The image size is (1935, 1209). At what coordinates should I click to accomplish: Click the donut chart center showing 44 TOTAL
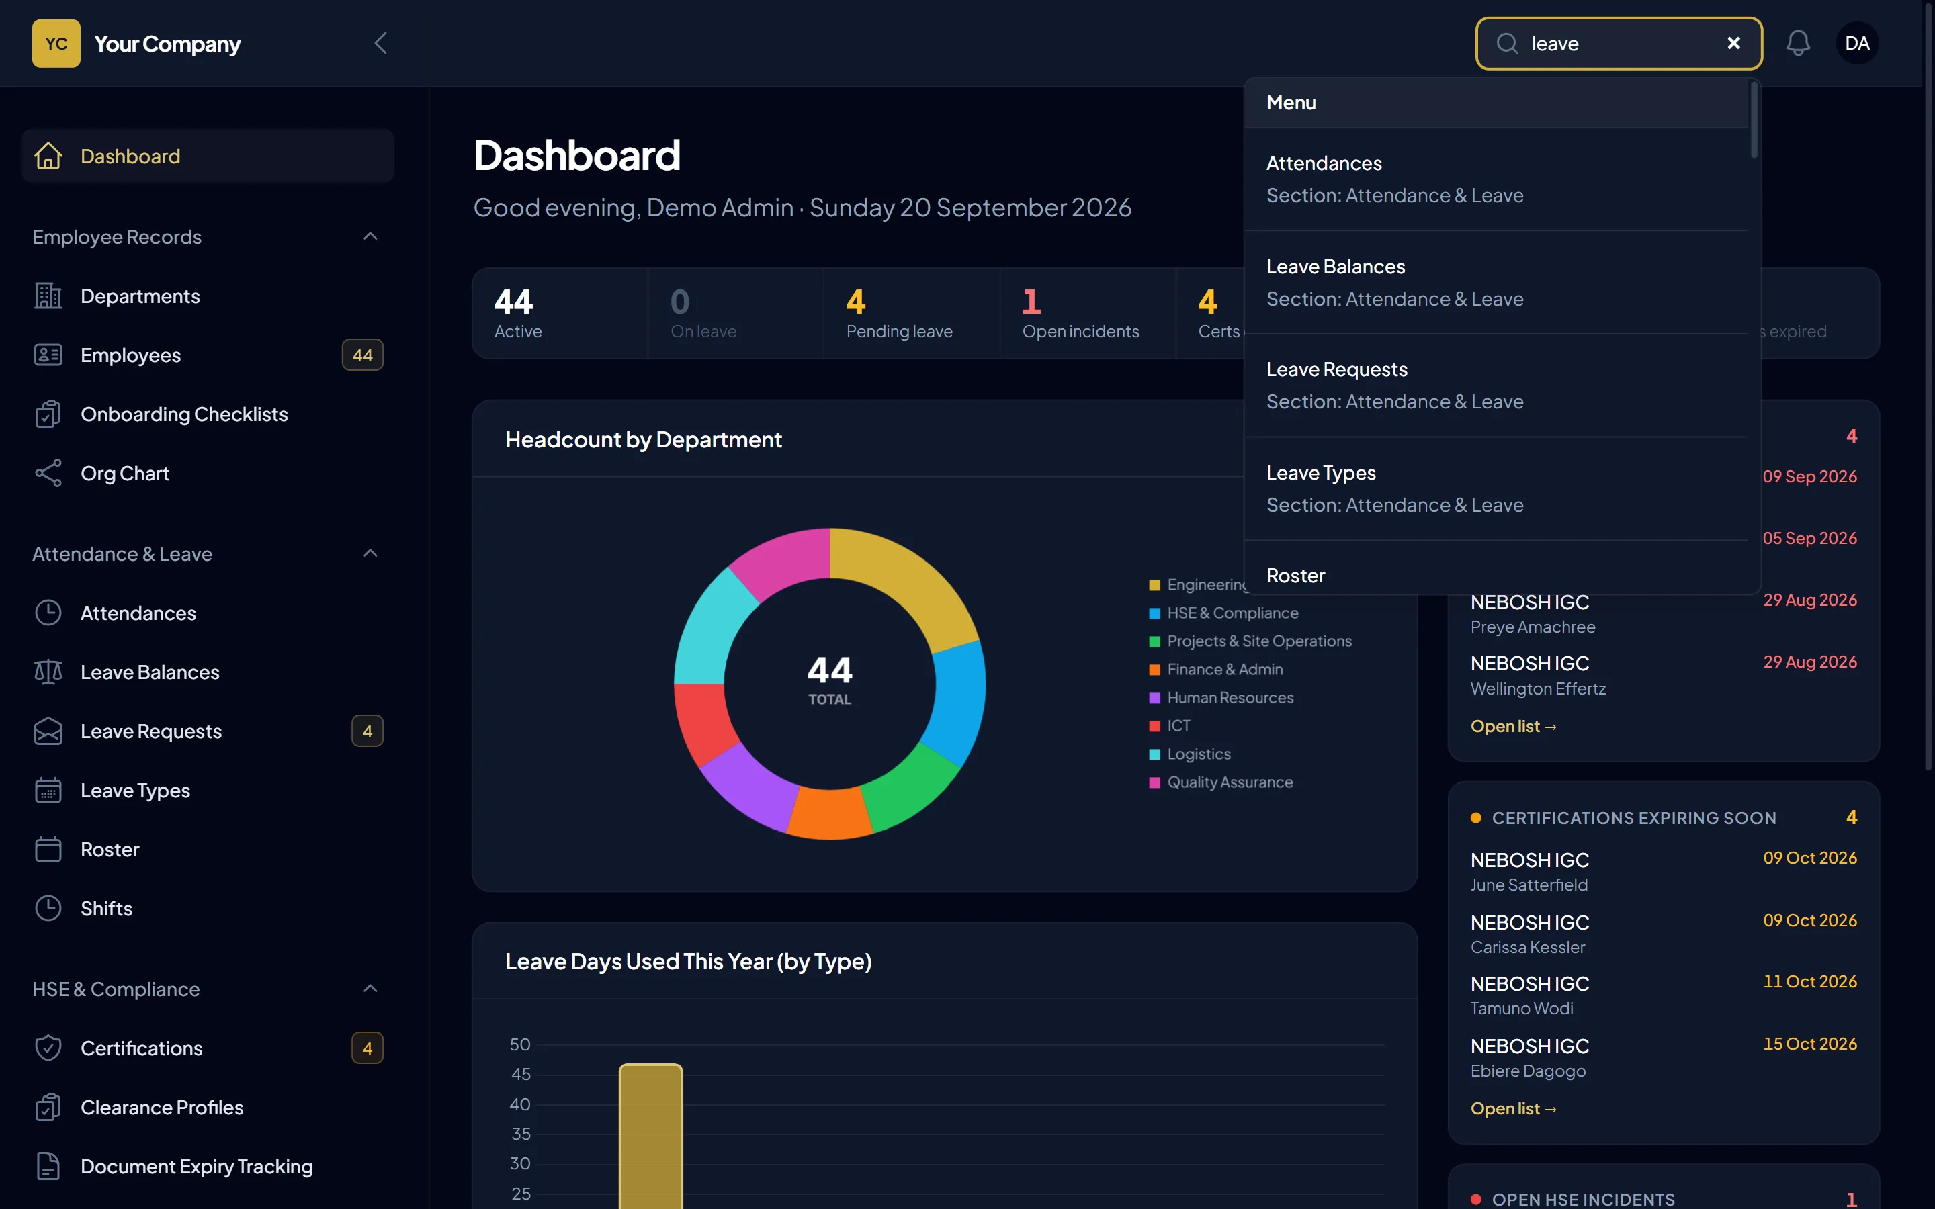(829, 681)
